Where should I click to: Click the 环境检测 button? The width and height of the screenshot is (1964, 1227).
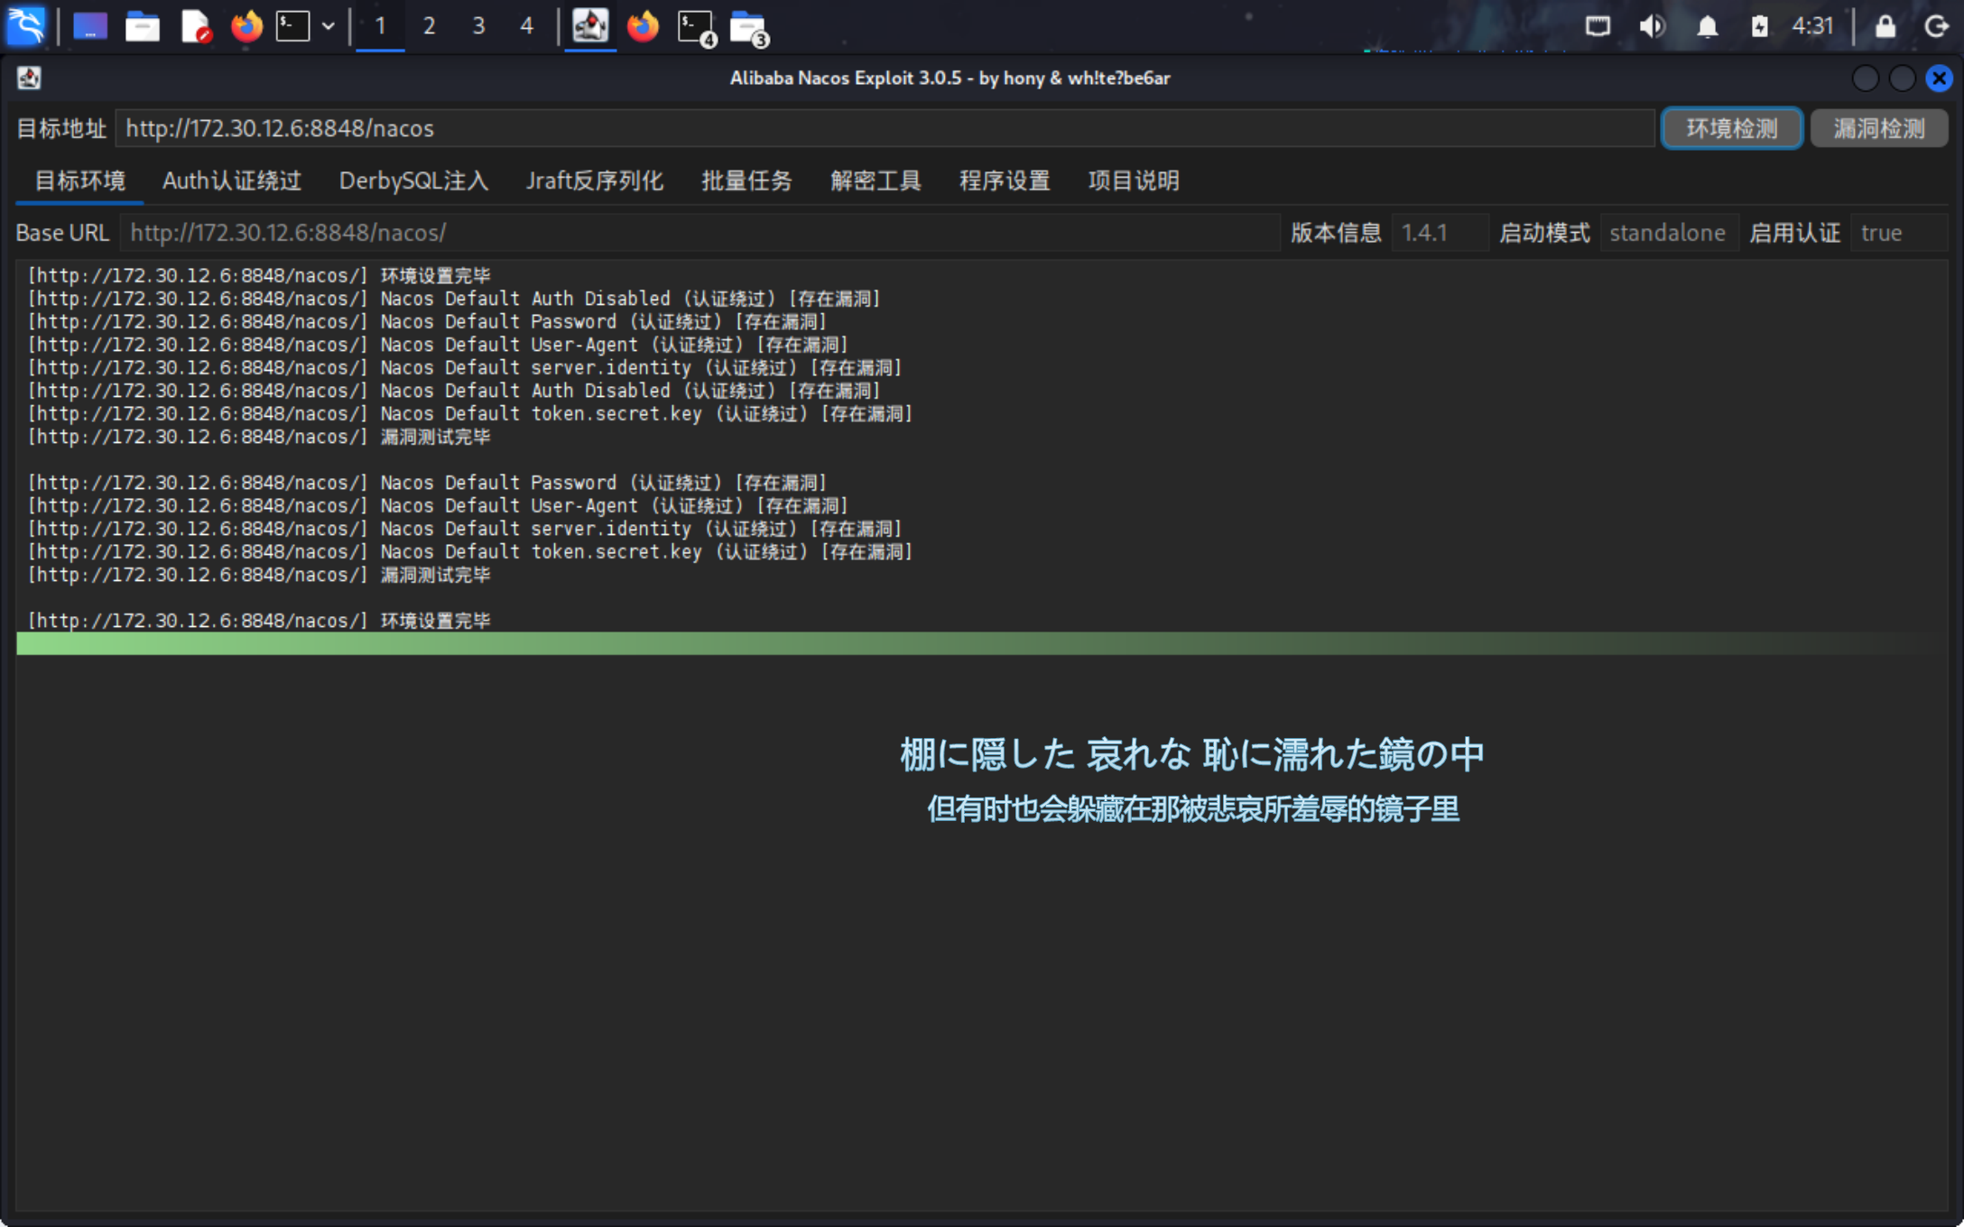click(x=1731, y=128)
